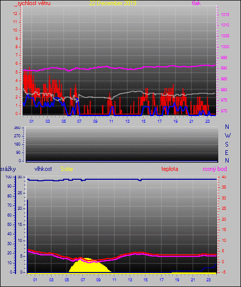Select hour 13 under the temperature chart
241x287 pixels.
(130, 280)
